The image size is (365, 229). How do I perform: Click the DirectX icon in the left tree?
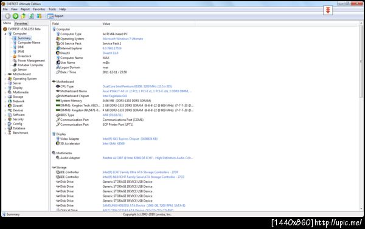coord(10,106)
